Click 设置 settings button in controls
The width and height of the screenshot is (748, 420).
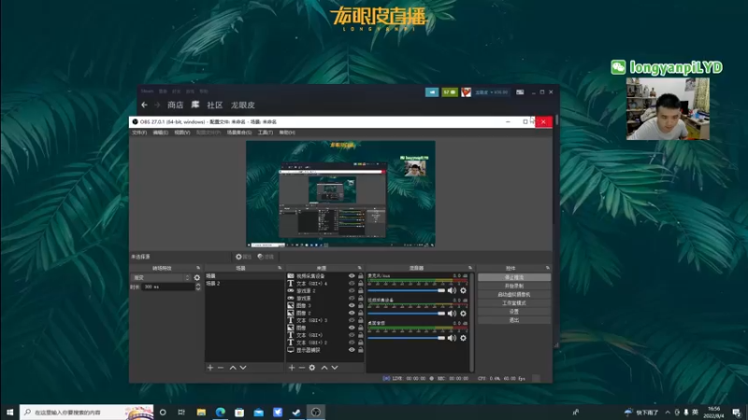coord(514,312)
